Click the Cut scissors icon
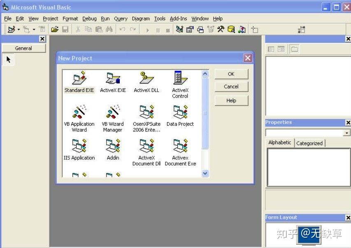This screenshot has height=248, width=351. coord(78,29)
